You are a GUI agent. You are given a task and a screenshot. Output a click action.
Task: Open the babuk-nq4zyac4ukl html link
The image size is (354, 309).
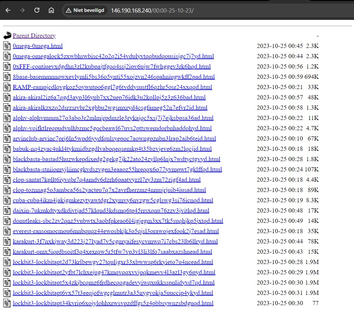pos(112,149)
